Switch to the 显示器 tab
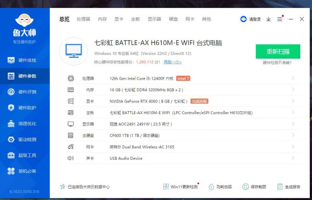This screenshot has width=312, height=200. click(154, 19)
